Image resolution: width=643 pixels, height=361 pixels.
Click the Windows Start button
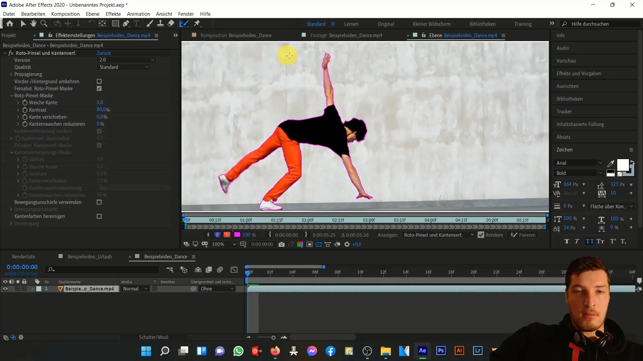pos(146,351)
